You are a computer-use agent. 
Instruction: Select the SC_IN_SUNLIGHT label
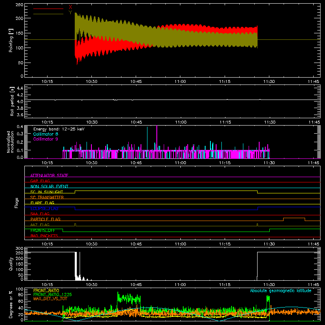click(x=47, y=192)
